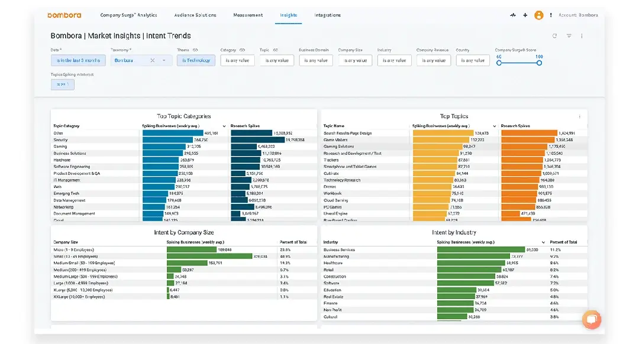
Task: Click Research Spikes header in Top Topic Categories
Action: pos(245,126)
